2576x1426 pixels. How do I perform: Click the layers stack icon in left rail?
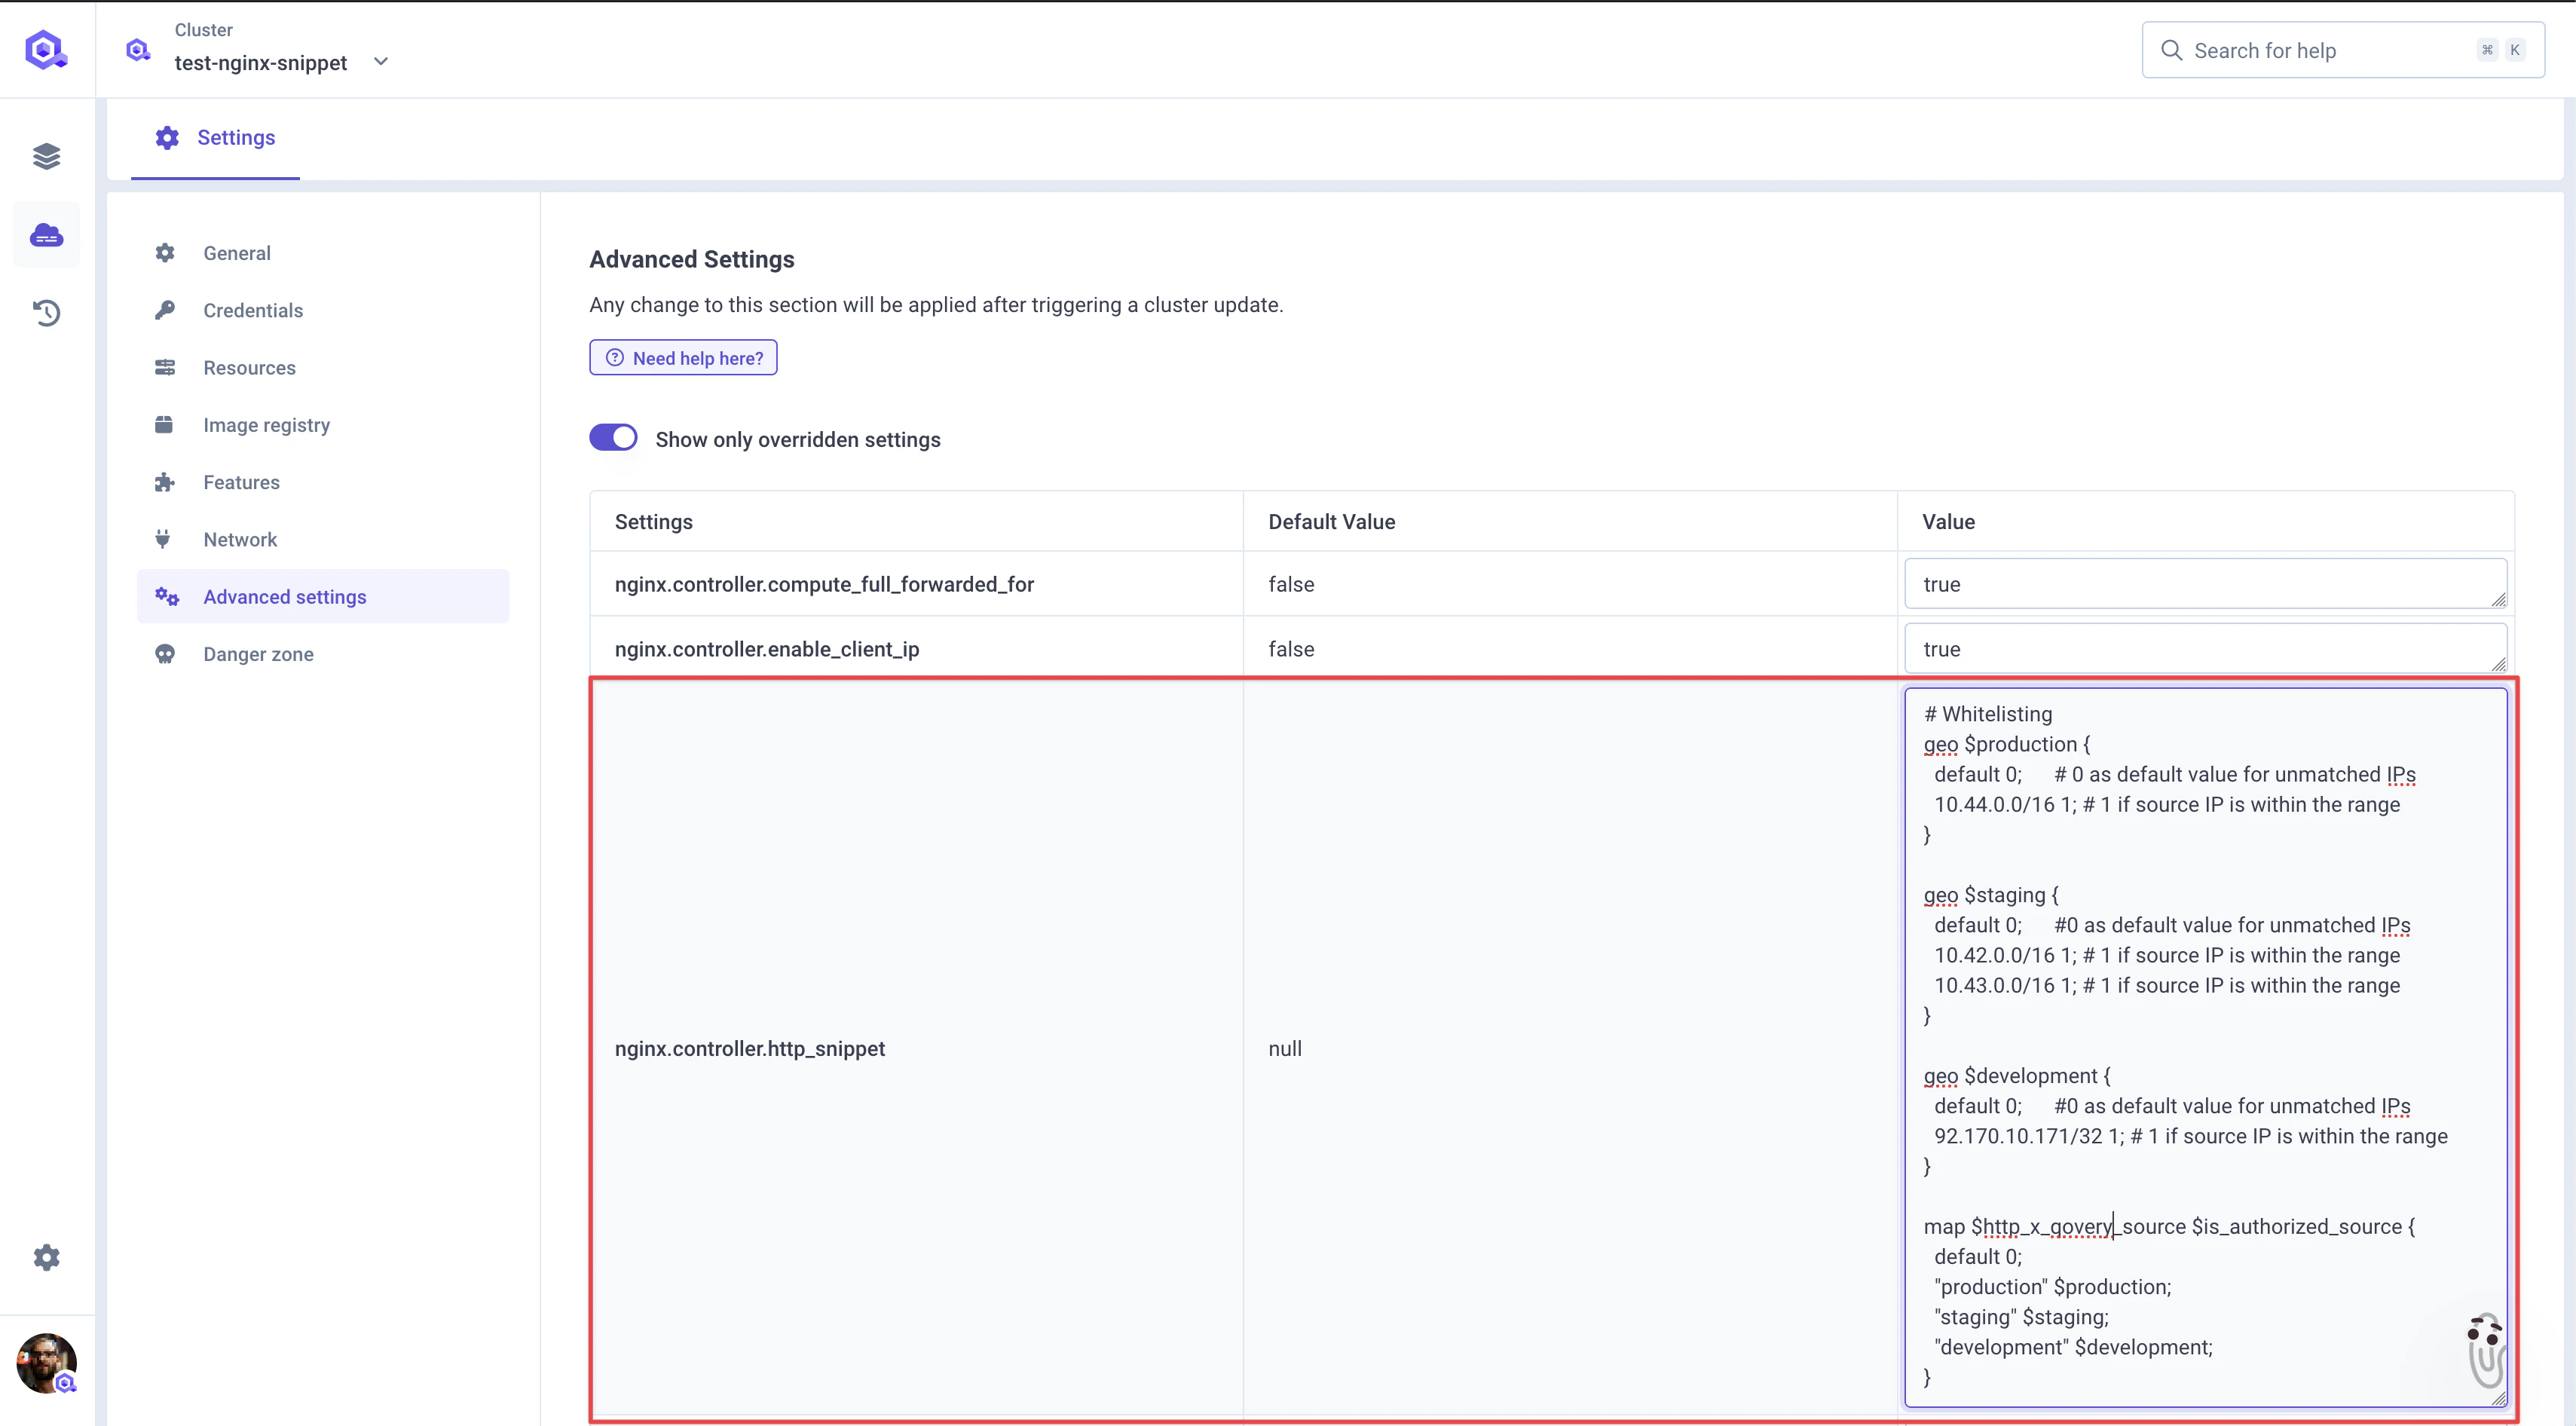[47, 156]
